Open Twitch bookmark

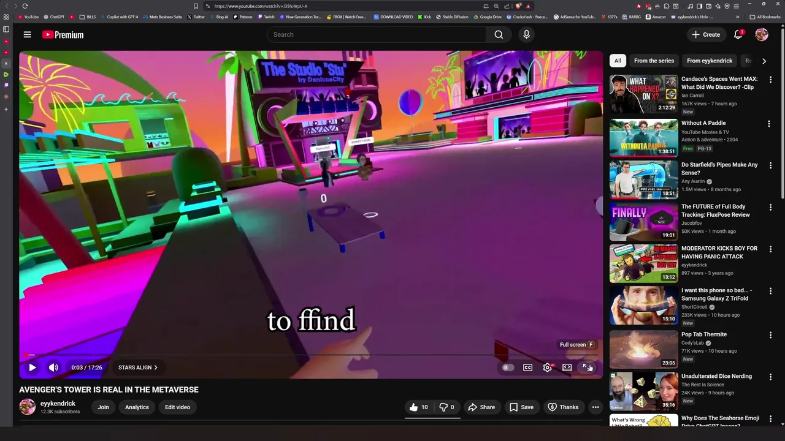[266, 17]
